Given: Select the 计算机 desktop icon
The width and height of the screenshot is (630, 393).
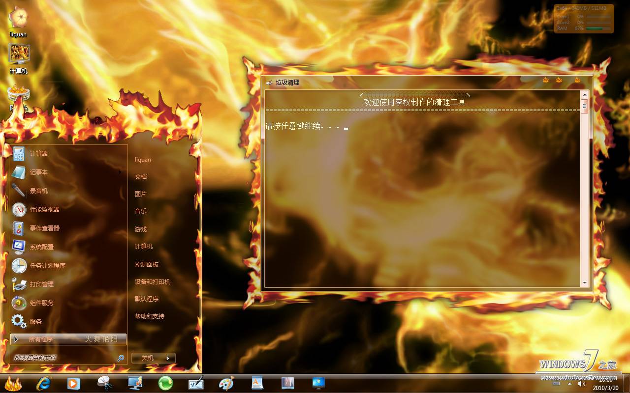Looking at the screenshot, I should coord(19,54).
